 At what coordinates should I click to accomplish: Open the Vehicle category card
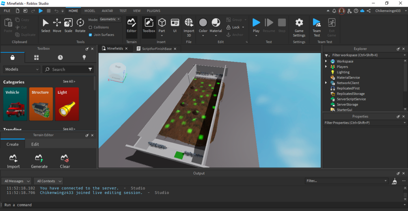(x=15, y=104)
